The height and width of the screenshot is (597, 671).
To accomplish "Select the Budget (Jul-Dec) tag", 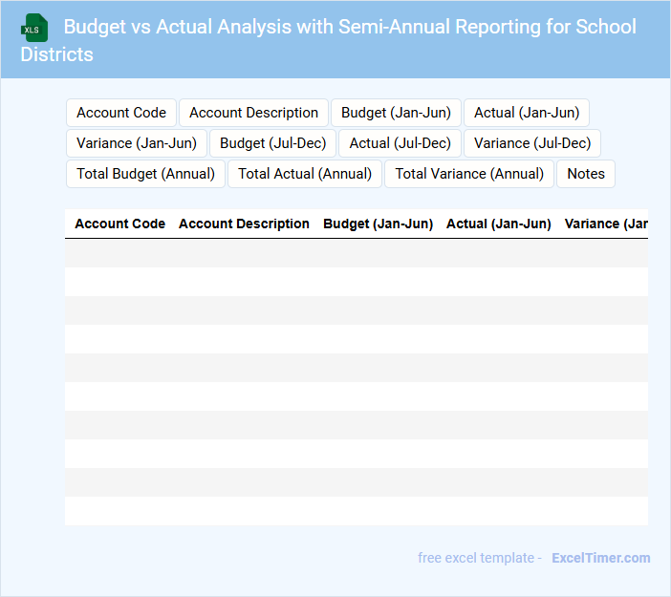I will (272, 143).
